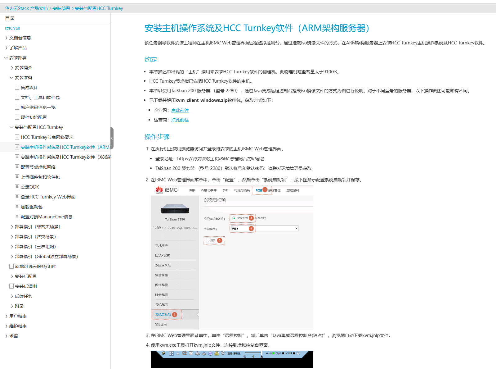The image size is (496, 369).
Task: Collapse the 安装与配置HCC Turnkey node
Action: (x=11, y=127)
